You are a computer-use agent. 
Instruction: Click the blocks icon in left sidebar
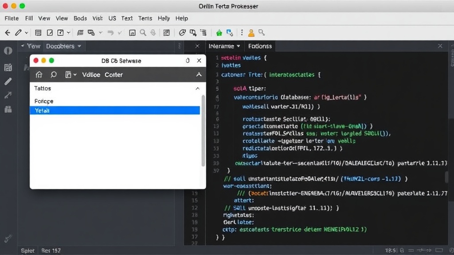click(x=8, y=109)
